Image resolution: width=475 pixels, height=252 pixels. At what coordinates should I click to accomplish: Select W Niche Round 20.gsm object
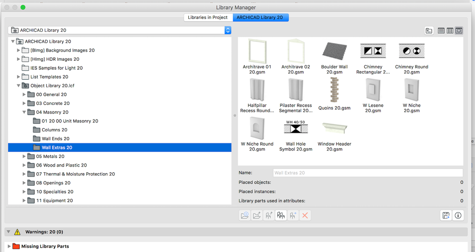(x=257, y=134)
